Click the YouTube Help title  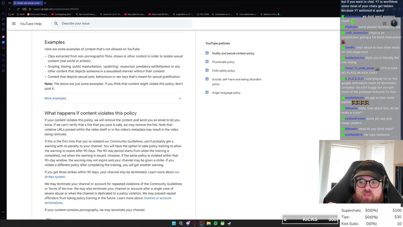[x=31, y=24]
